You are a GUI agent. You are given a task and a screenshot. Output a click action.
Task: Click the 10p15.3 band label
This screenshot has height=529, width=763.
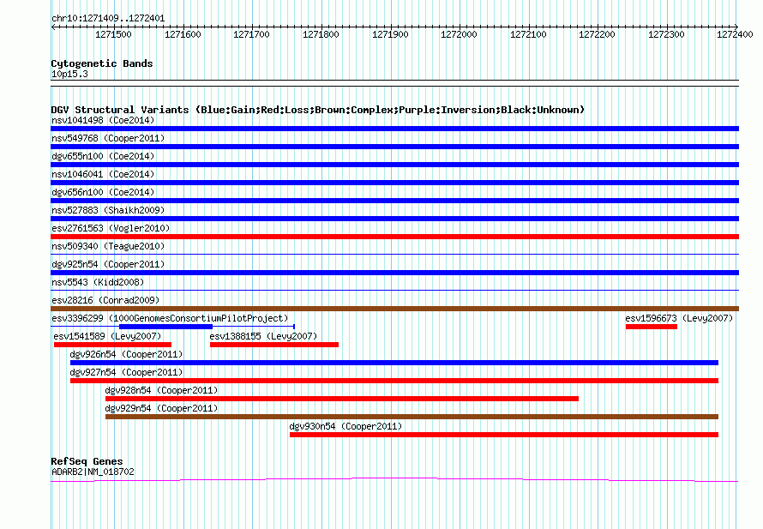point(69,74)
